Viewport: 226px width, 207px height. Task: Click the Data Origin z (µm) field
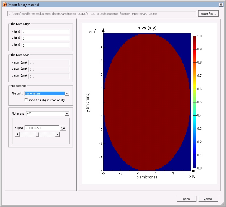[x=46, y=45]
